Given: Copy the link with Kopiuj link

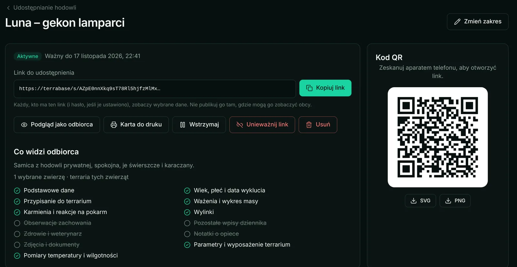Looking at the screenshot, I should [x=325, y=88].
